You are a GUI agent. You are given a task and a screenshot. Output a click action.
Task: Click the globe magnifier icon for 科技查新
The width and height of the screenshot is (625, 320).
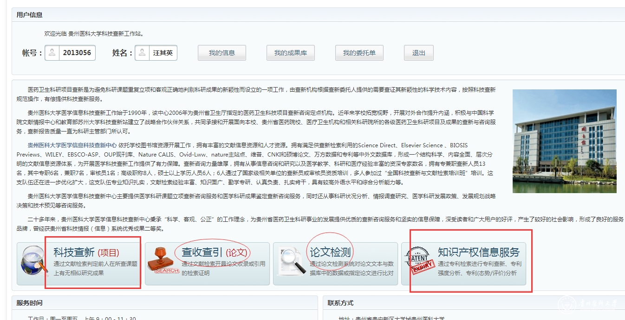(33, 262)
